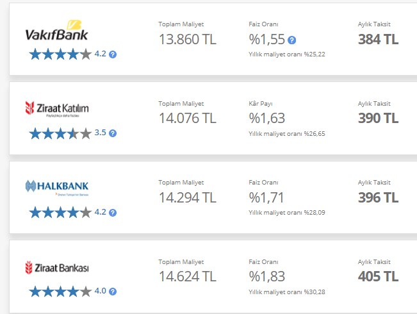Open help icon beside VakifBank 4.2 rating
Image resolution: width=417 pixels, height=314 pixels.
[113, 54]
